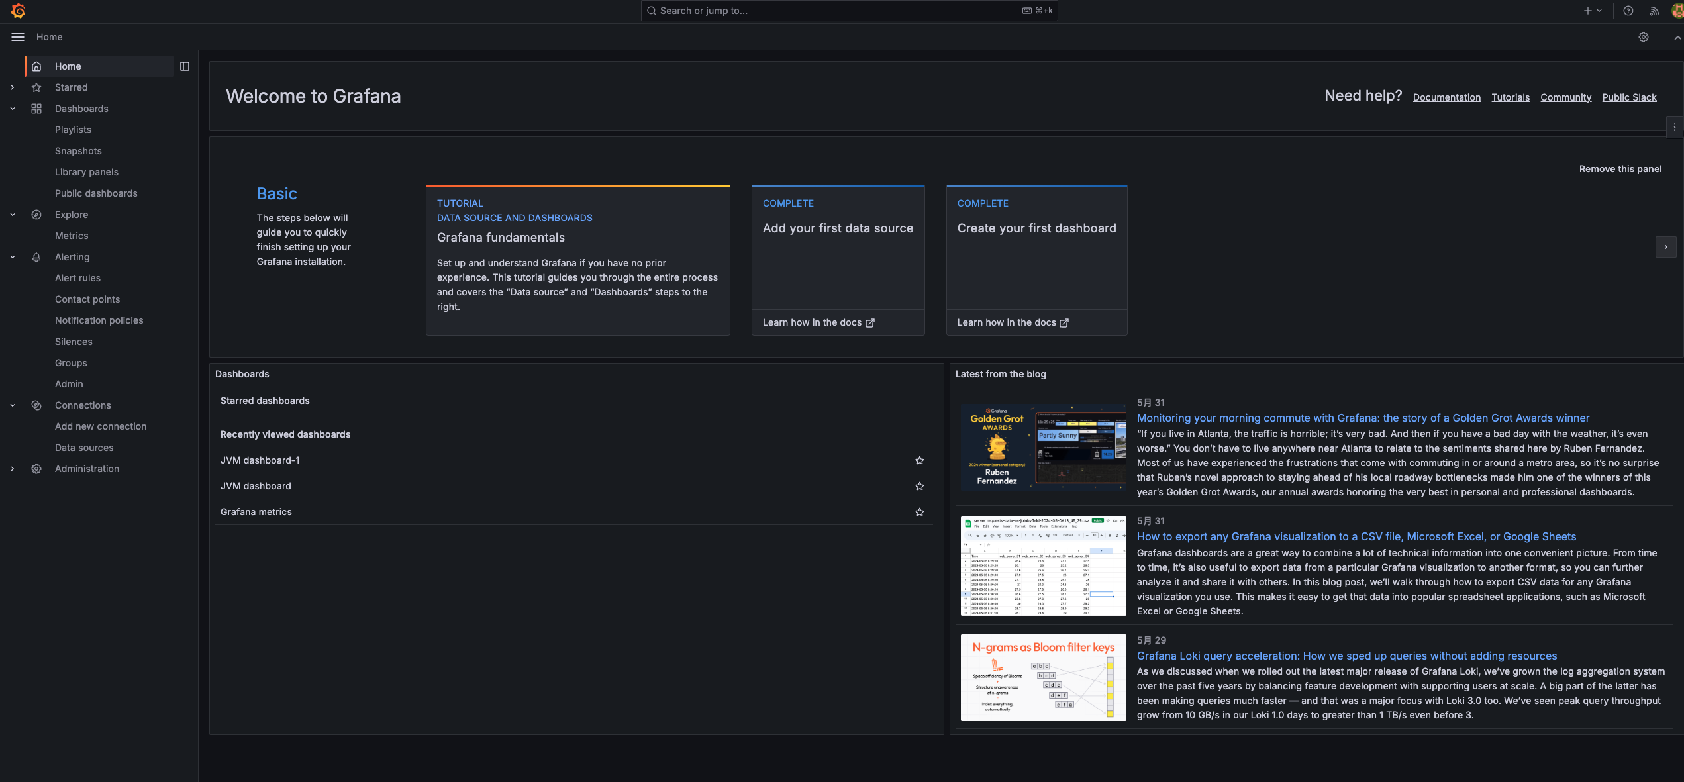Star the JVM dashboard-1 entry
1684x782 pixels.
pos(919,460)
